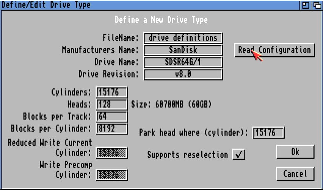The height and width of the screenshot is (190, 323).
Task: Click the Drive Name field SDSR64G/1
Action: (x=183, y=62)
